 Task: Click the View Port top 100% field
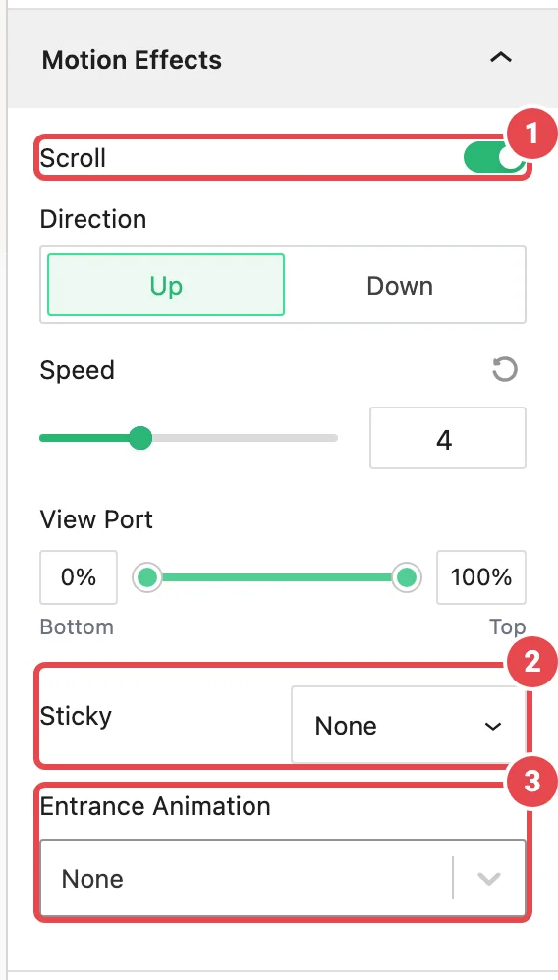[x=481, y=576]
